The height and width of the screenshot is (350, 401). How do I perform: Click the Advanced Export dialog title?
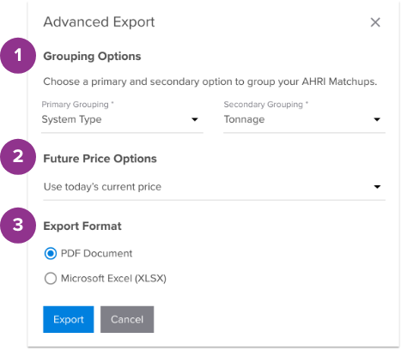coord(99,22)
